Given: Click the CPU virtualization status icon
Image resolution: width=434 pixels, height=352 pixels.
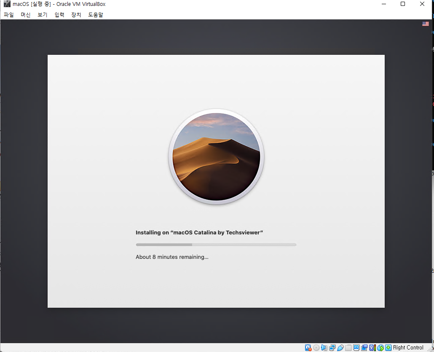Looking at the screenshot, I should (372, 347).
